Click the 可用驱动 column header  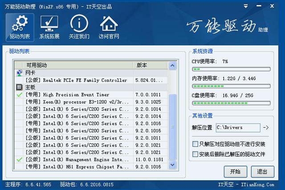[77, 65]
